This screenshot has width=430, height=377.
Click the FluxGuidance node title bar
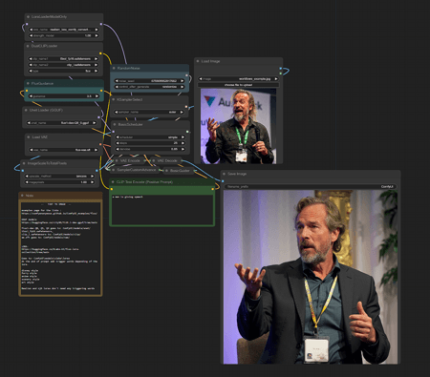(64, 83)
